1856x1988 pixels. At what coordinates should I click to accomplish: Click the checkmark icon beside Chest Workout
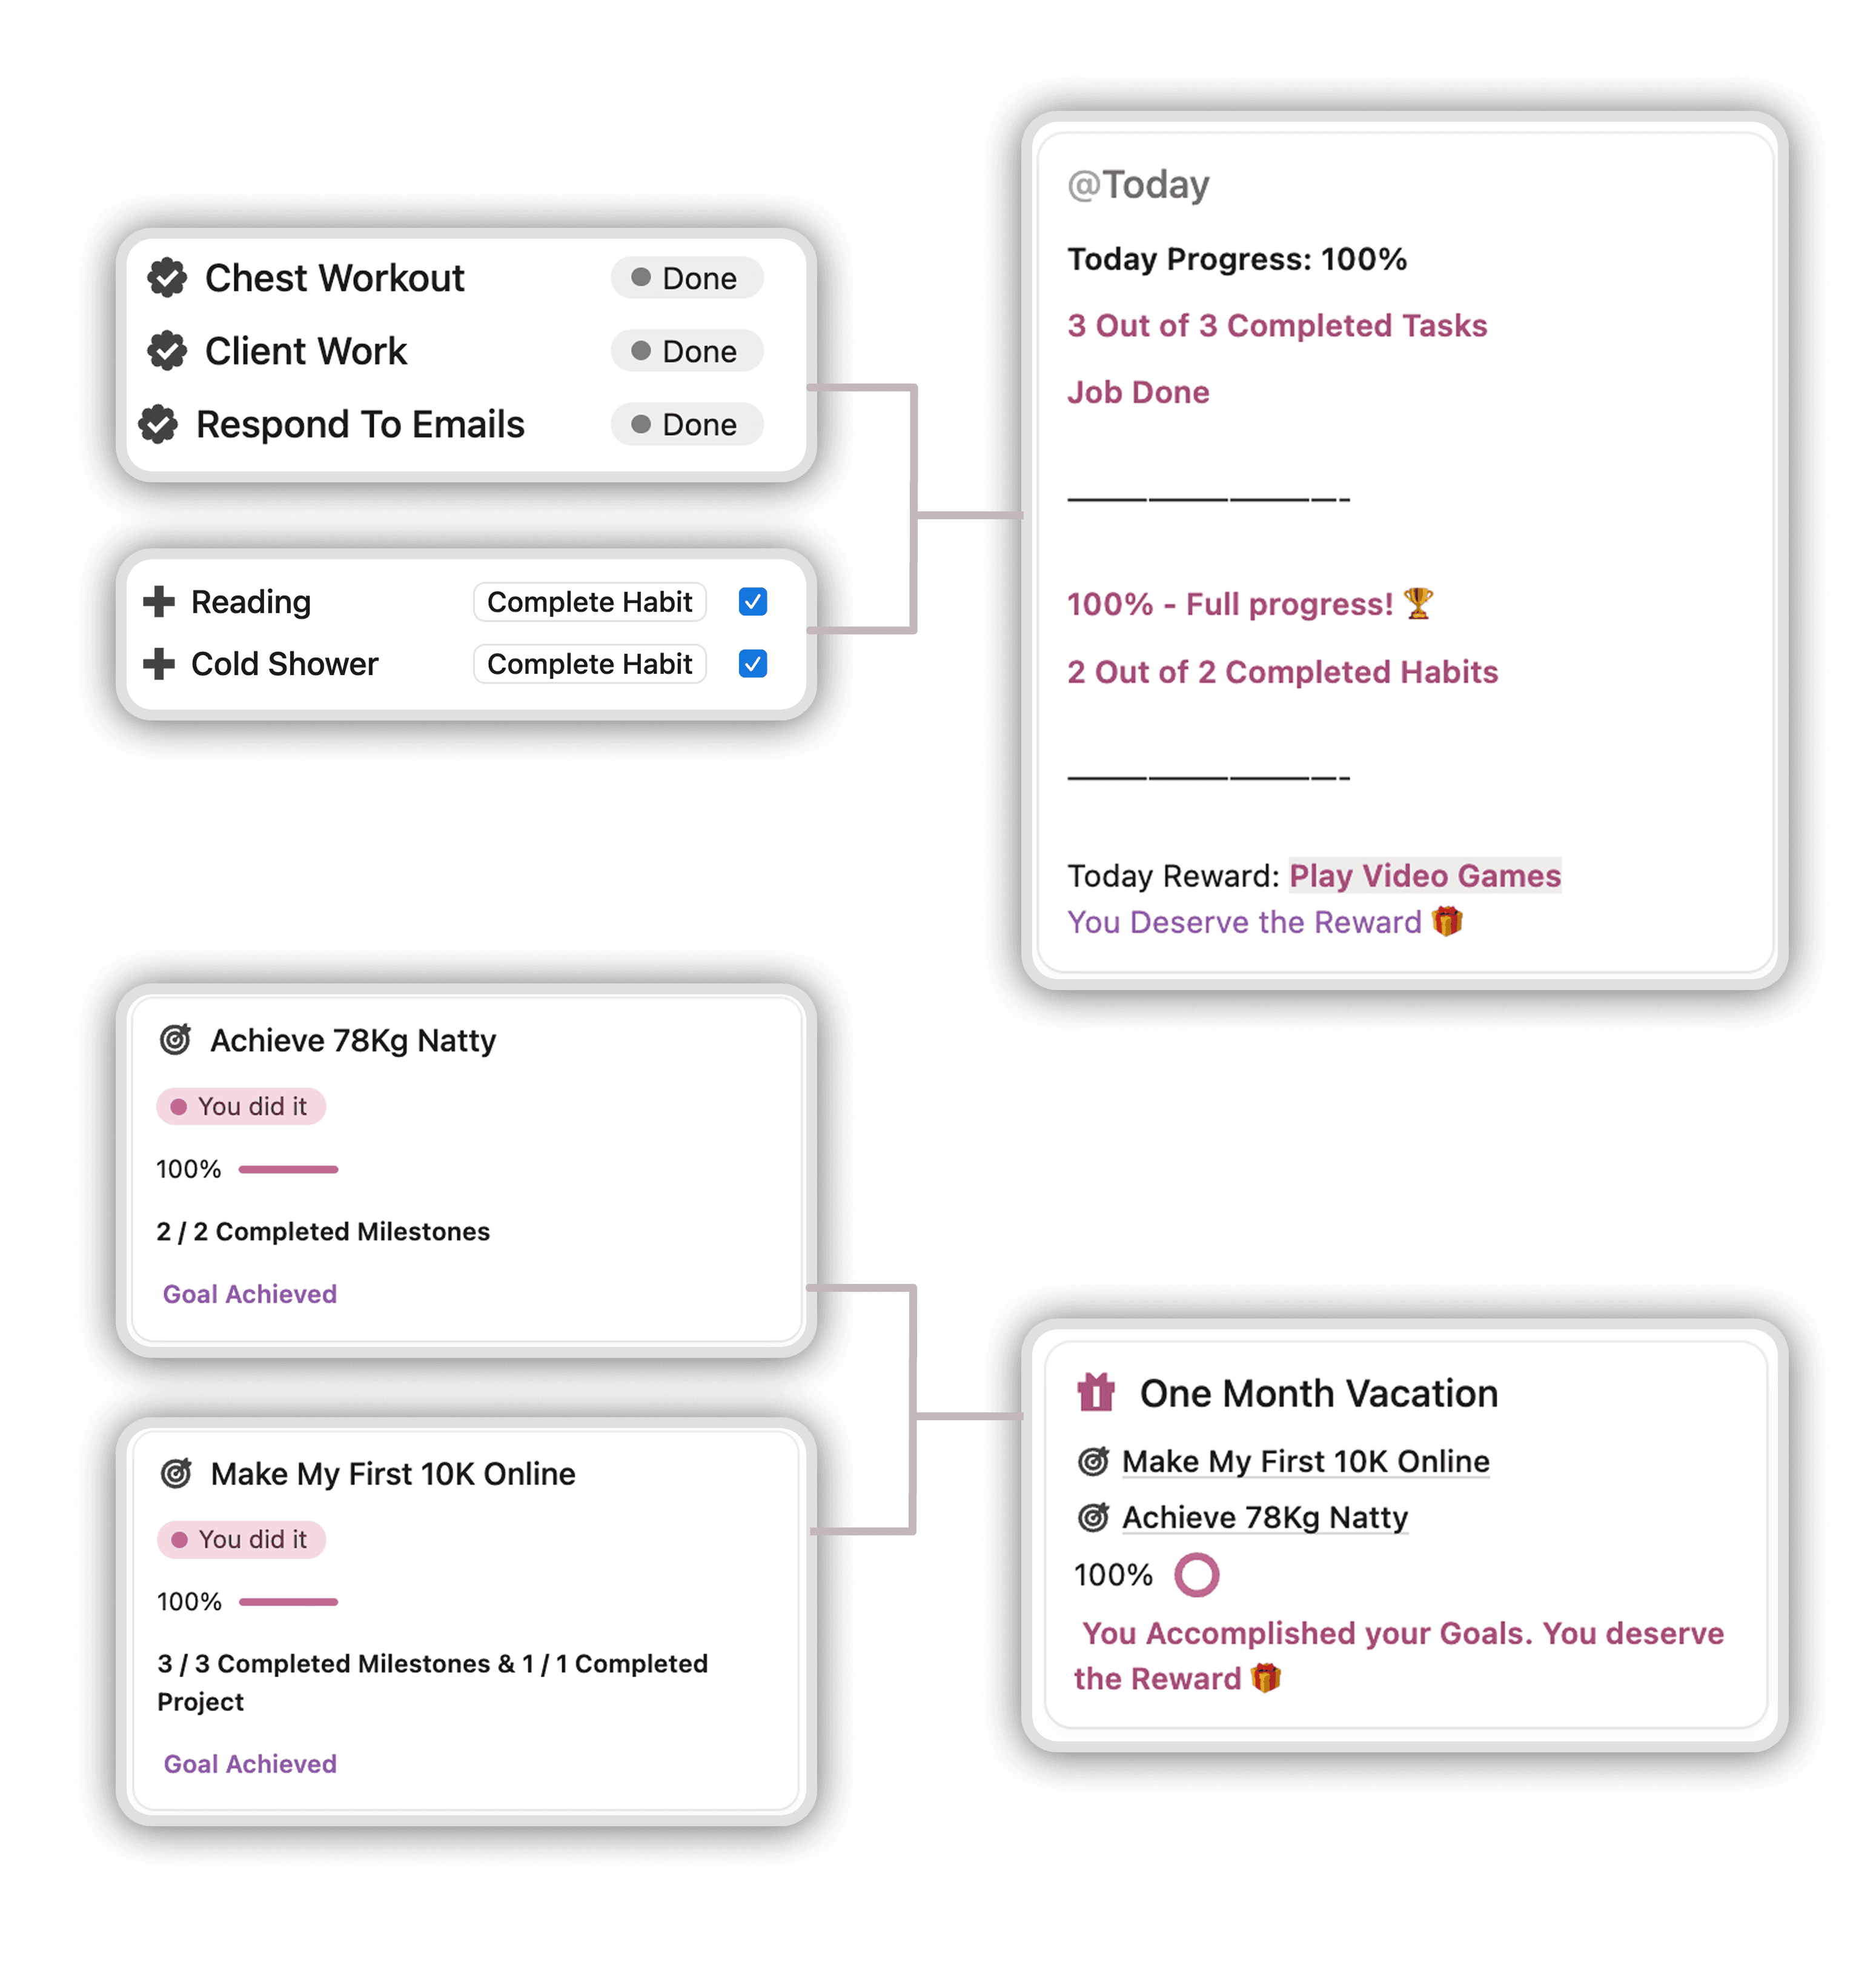(167, 278)
